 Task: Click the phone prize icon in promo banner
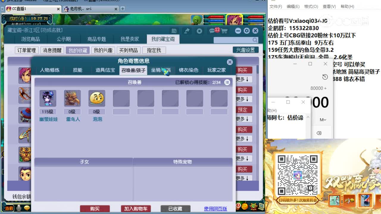(365, 201)
